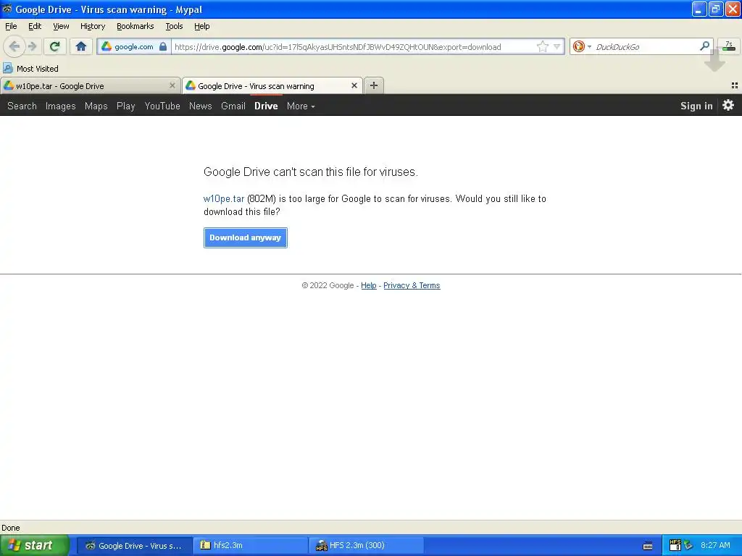742x556 pixels.
Task: Open the Windows start button
Action: 35,545
